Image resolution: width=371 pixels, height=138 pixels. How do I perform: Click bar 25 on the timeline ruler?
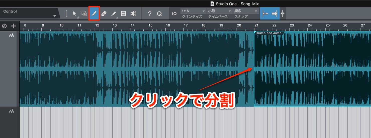click(328, 25)
